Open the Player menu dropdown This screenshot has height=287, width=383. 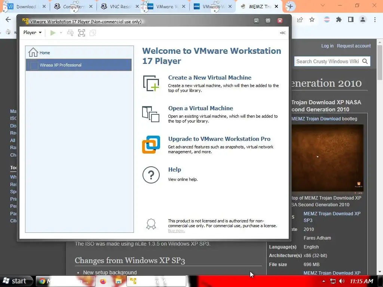pyautogui.click(x=32, y=33)
